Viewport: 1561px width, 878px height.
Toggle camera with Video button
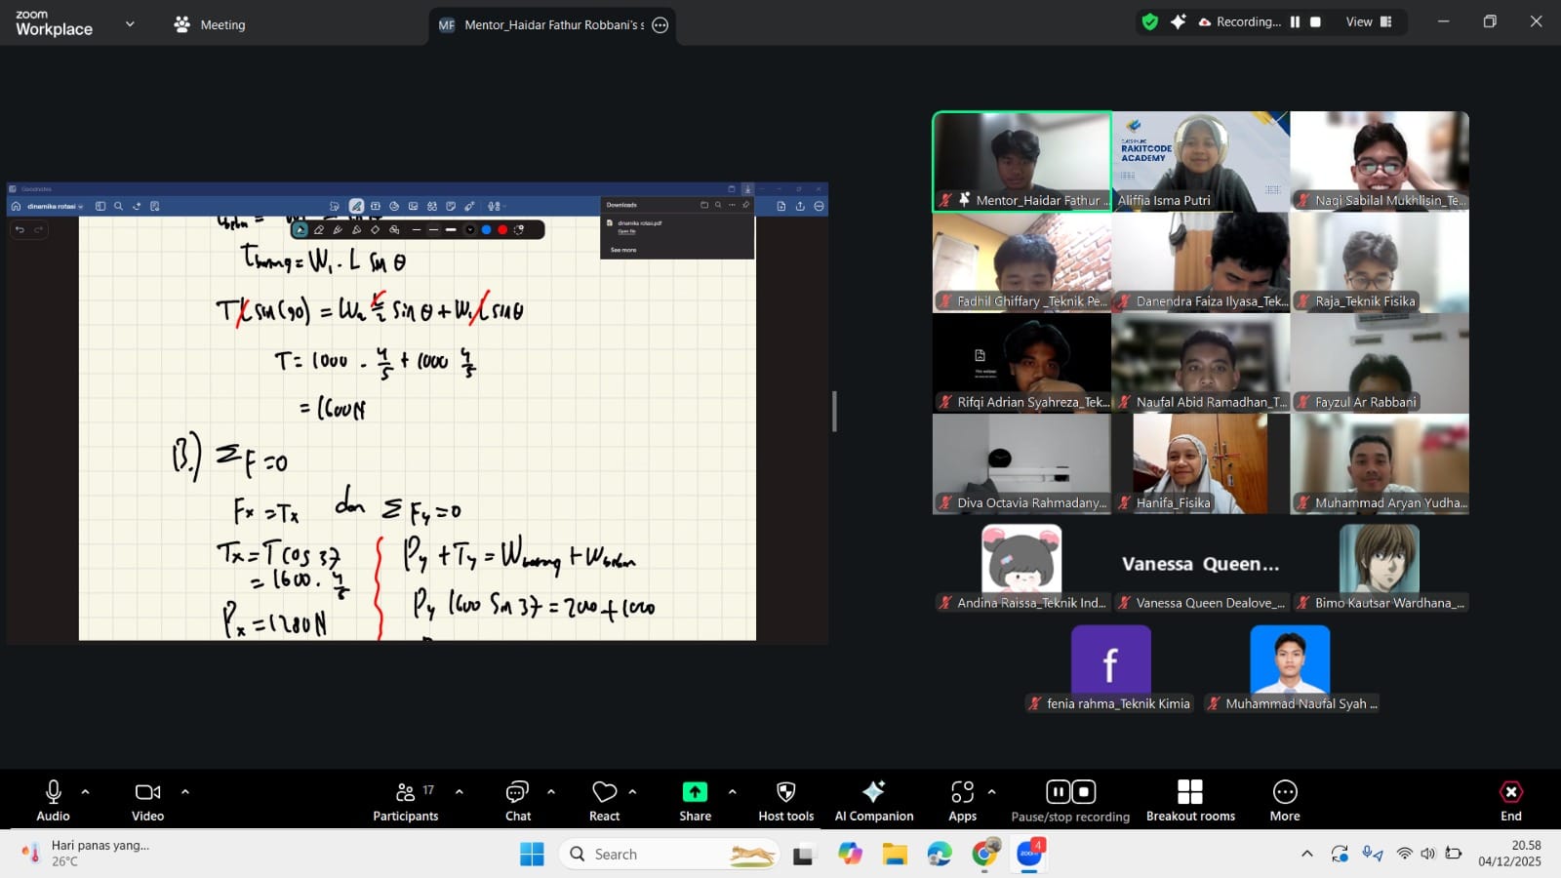pyautogui.click(x=148, y=800)
